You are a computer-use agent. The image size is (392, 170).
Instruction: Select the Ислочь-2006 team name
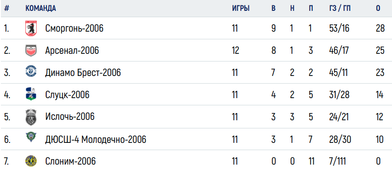tap(70, 117)
